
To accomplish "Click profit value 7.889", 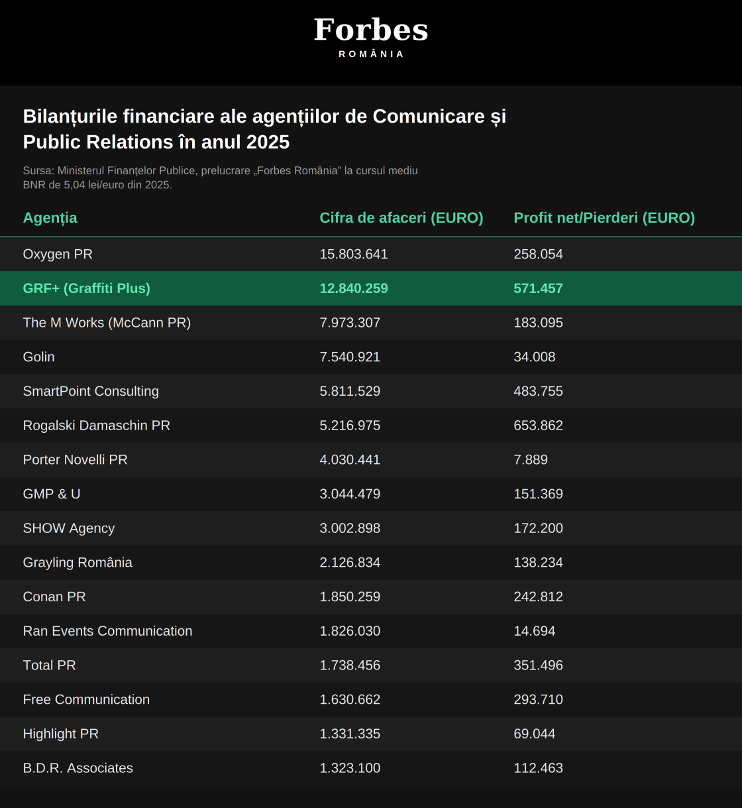I will pos(531,460).
